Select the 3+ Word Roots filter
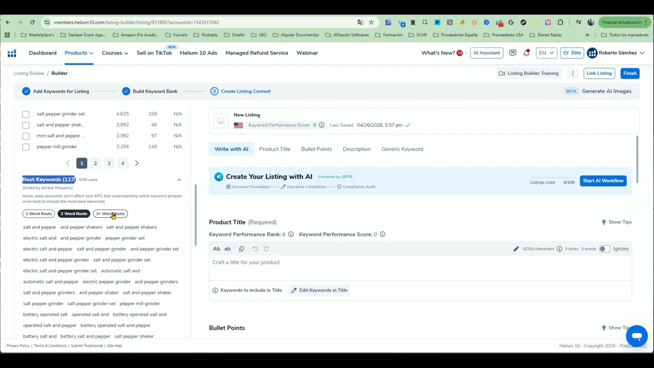The height and width of the screenshot is (368, 654). (x=110, y=214)
